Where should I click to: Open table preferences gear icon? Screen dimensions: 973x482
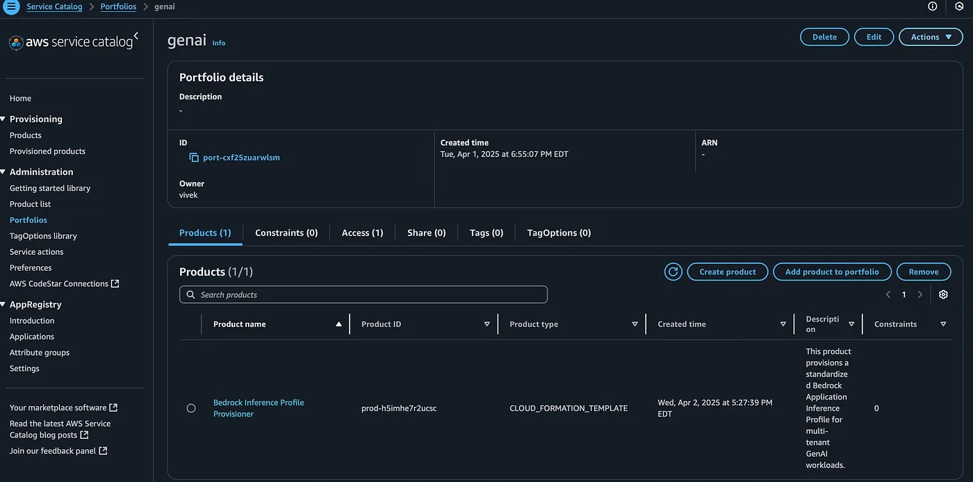[x=943, y=294]
